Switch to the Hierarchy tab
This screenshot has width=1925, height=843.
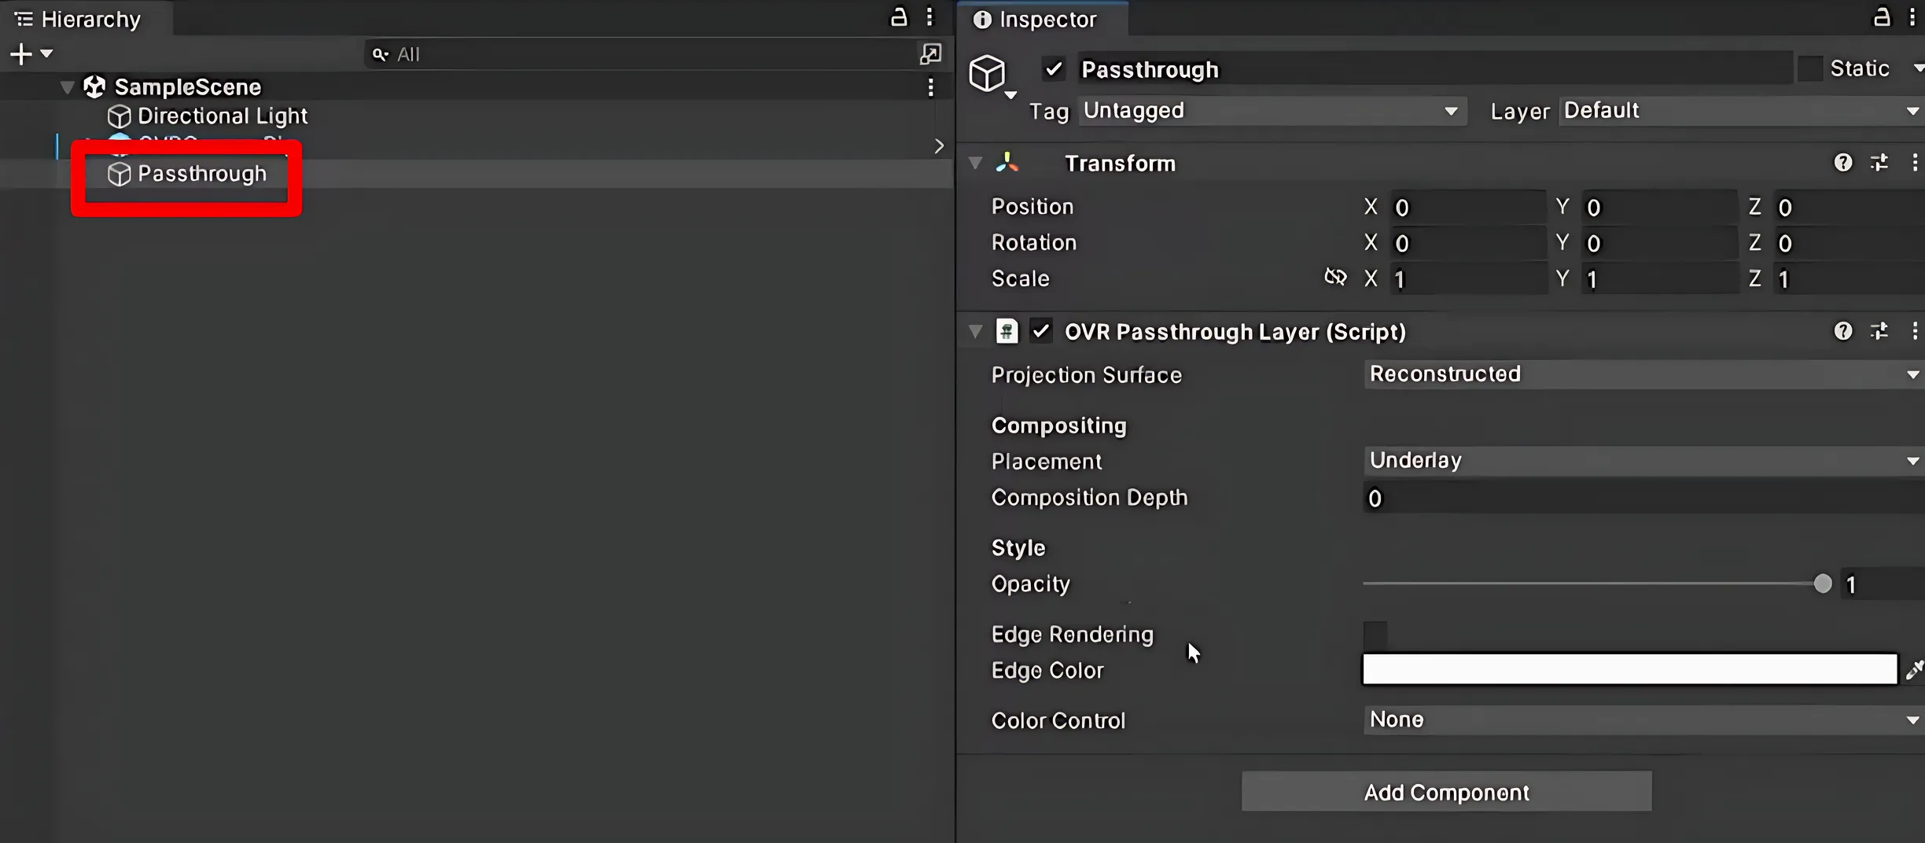click(79, 18)
